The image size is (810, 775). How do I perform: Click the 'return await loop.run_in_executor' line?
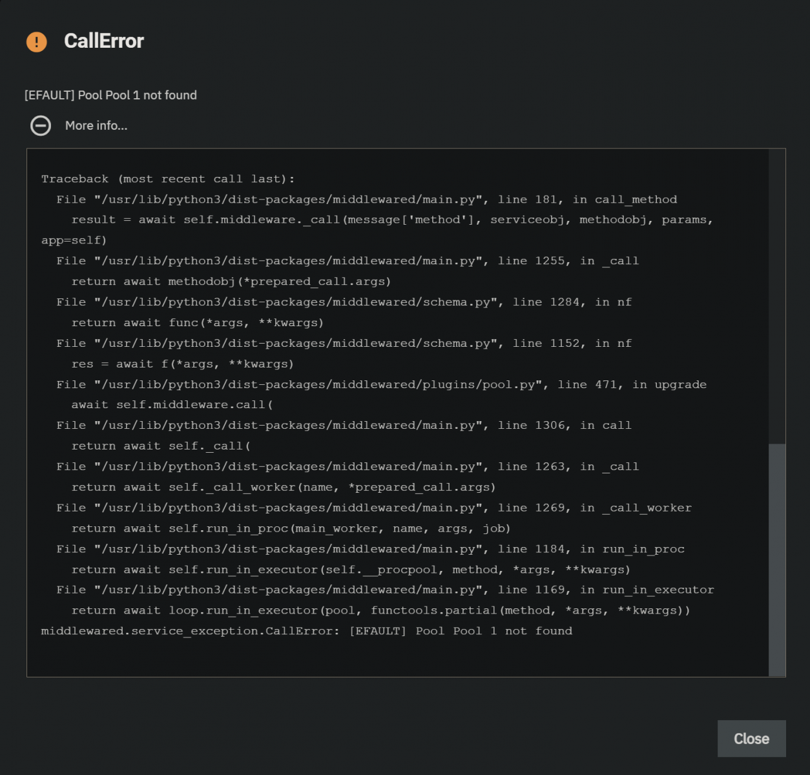(381, 611)
